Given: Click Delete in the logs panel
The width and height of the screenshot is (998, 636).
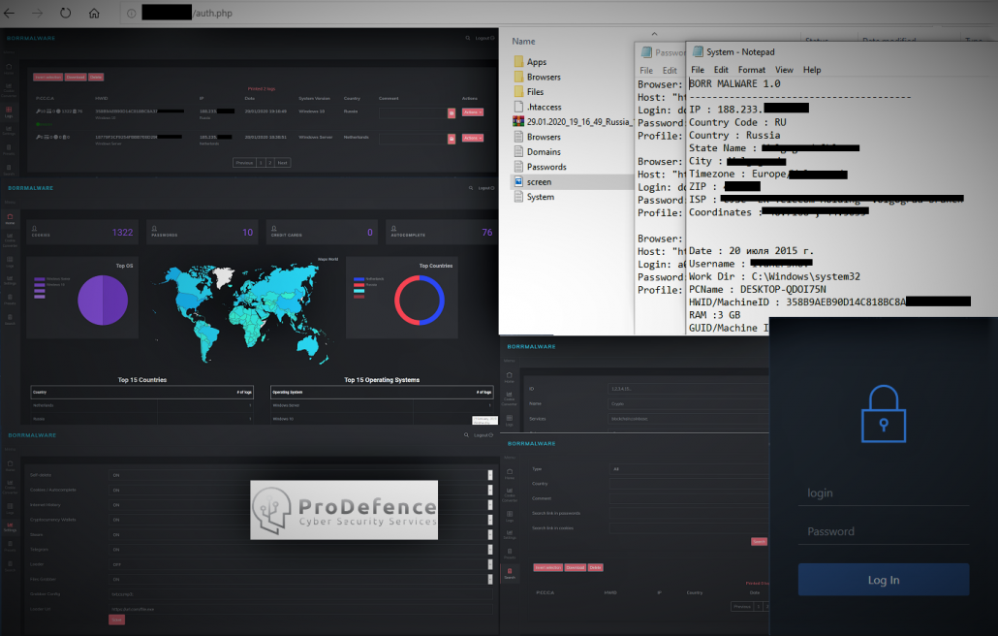Looking at the screenshot, I should click(x=96, y=77).
